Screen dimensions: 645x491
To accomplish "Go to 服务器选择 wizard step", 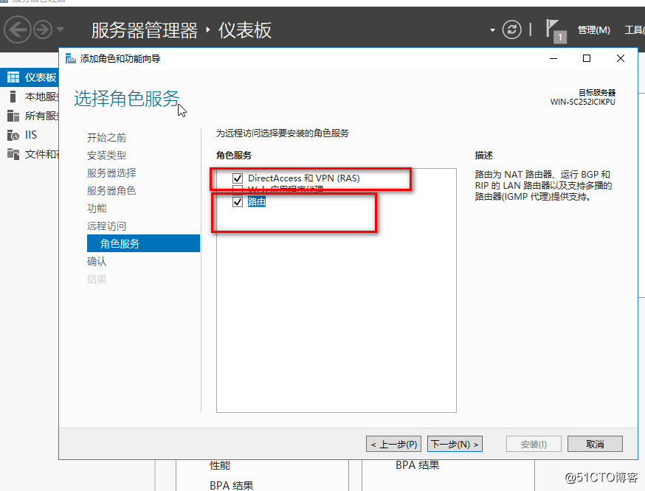I will (x=111, y=173).
